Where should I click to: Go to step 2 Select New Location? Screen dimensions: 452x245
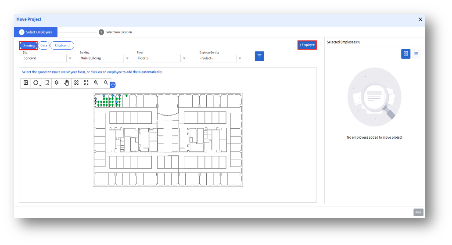point(115,32)
